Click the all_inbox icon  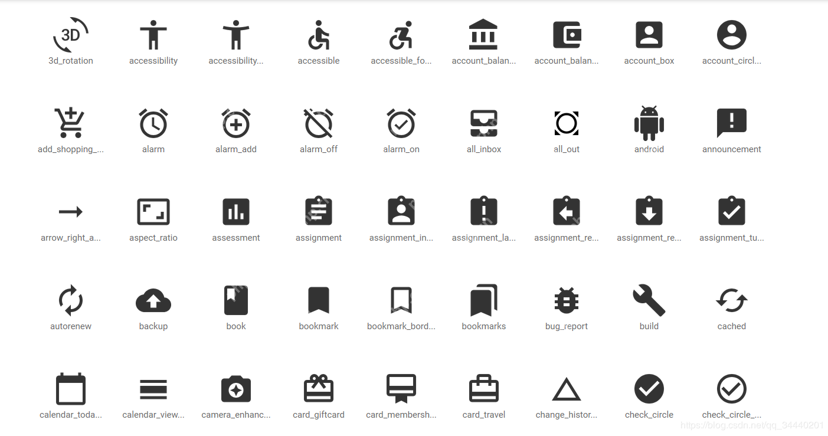click(x=484, y=123)
